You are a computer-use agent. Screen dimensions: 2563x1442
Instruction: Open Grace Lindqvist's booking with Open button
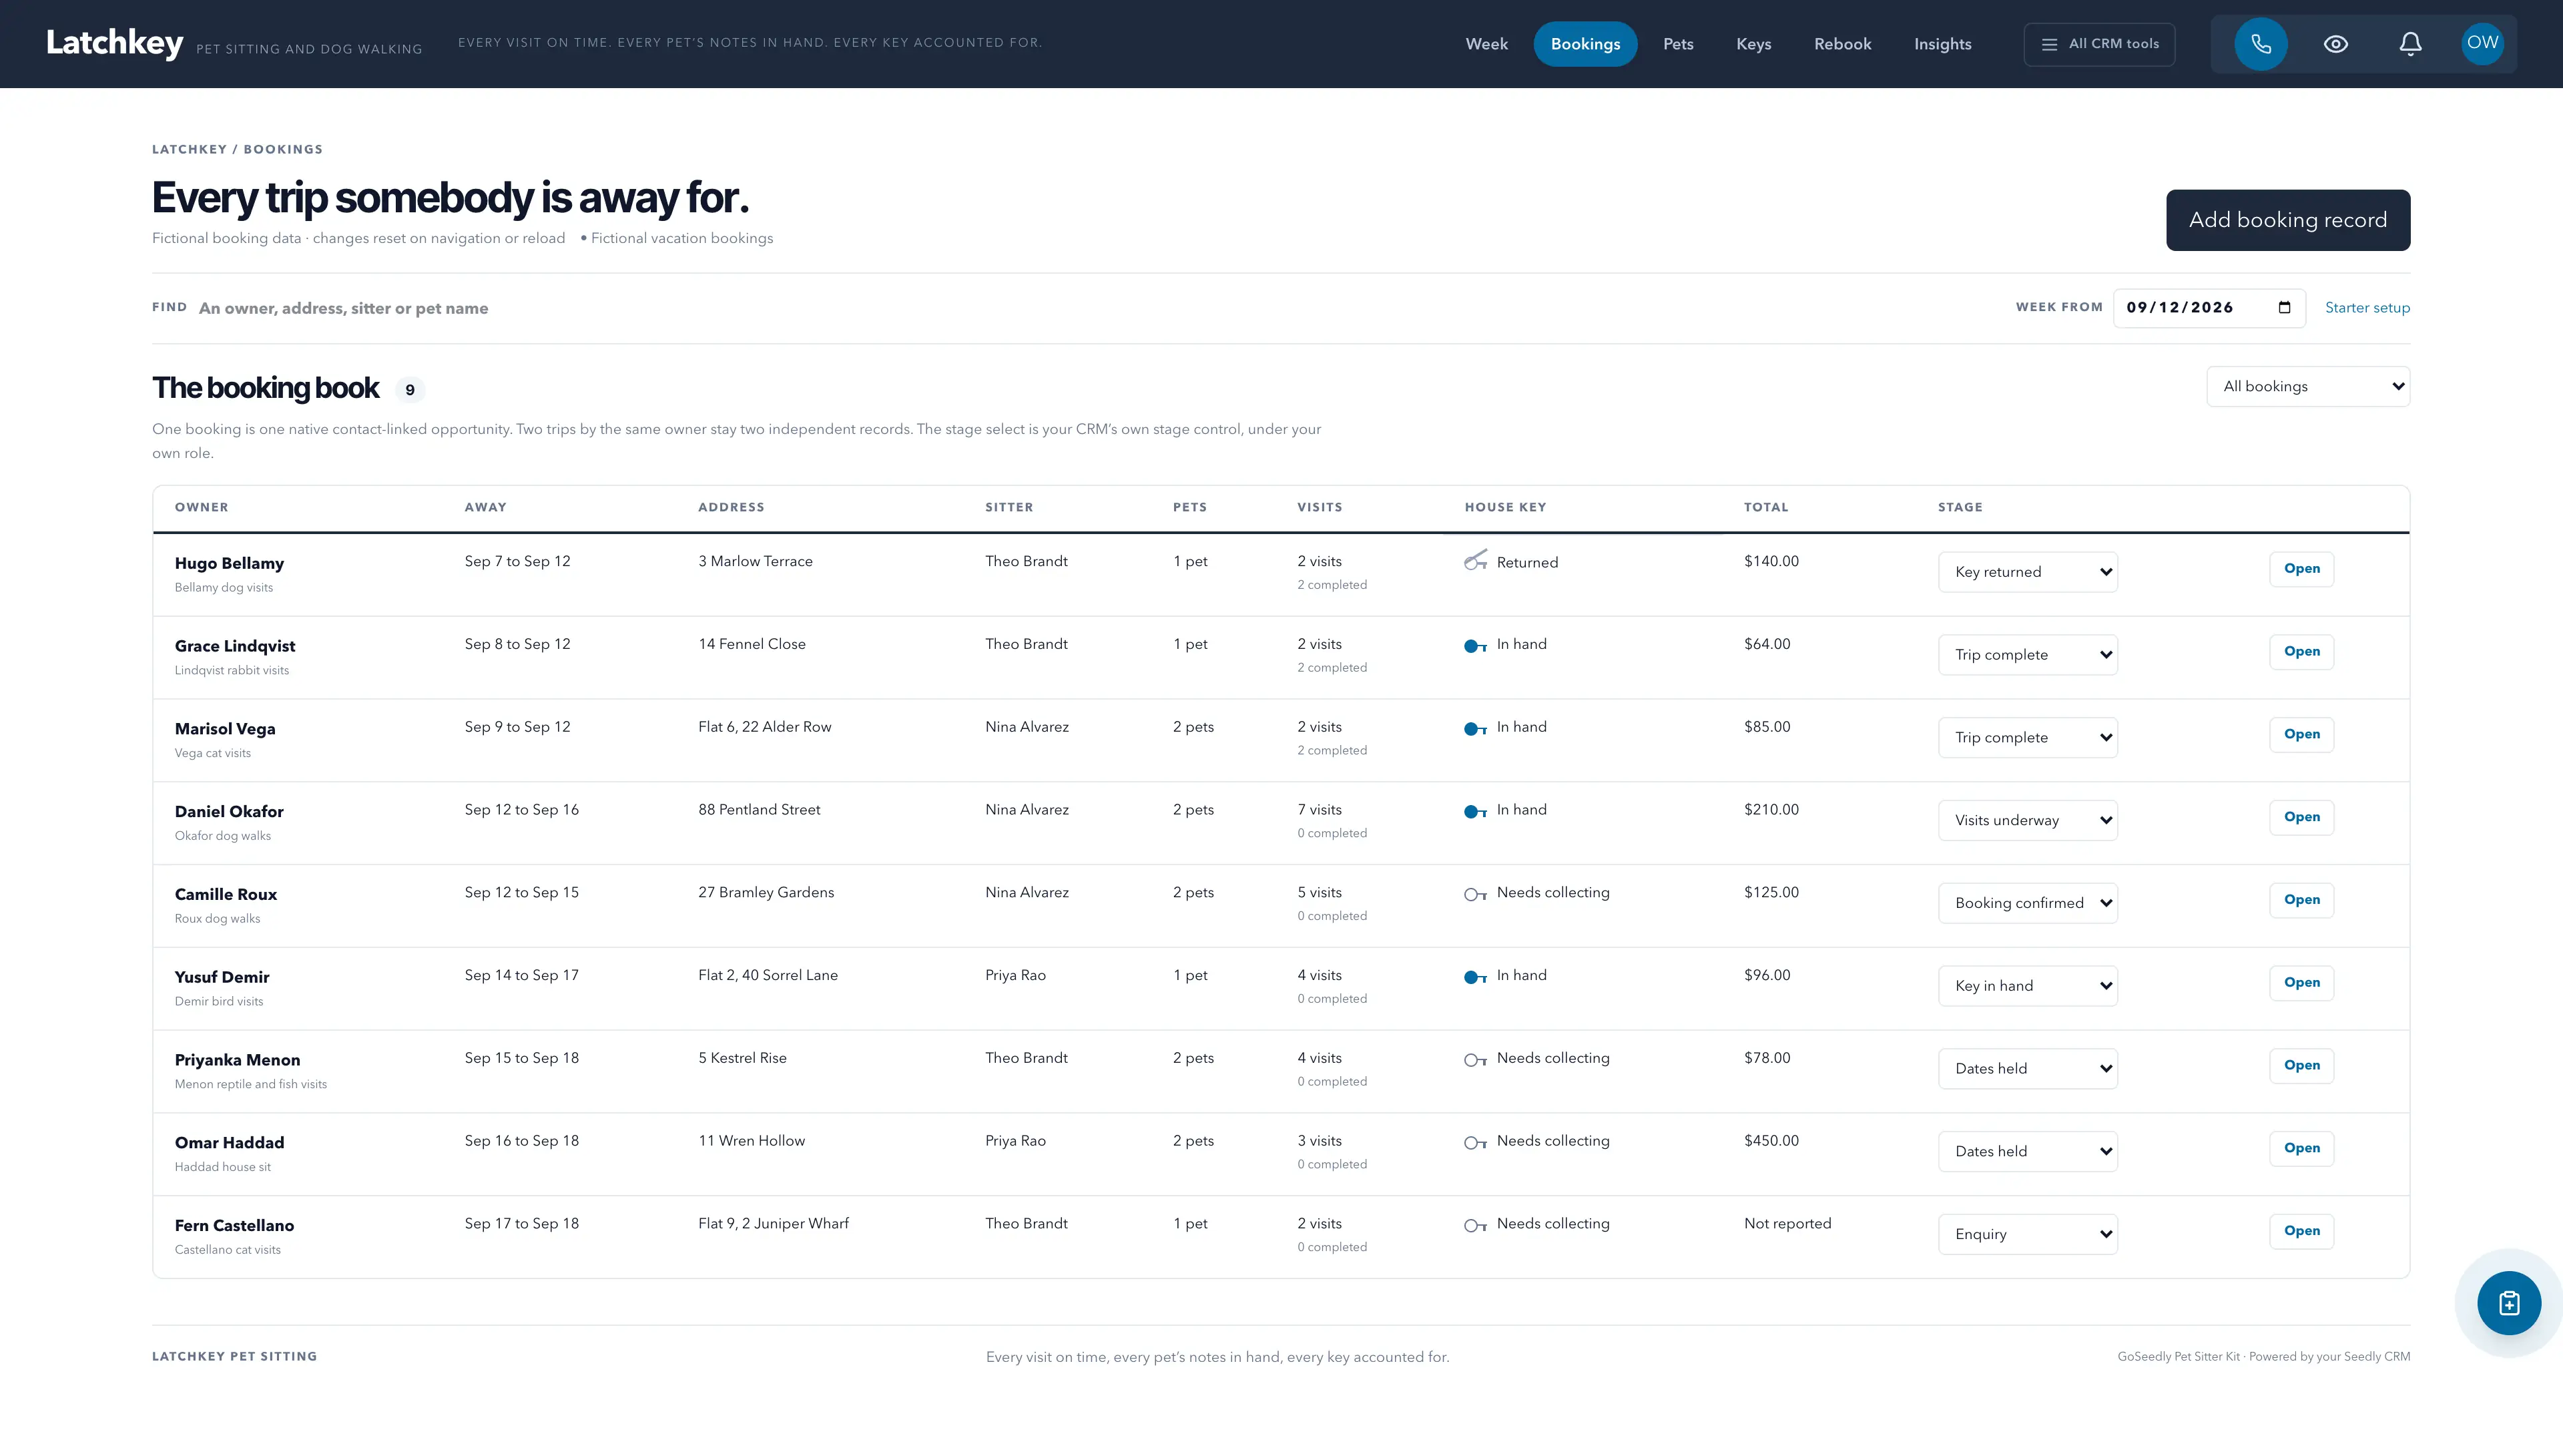(x=2300, y=651)
